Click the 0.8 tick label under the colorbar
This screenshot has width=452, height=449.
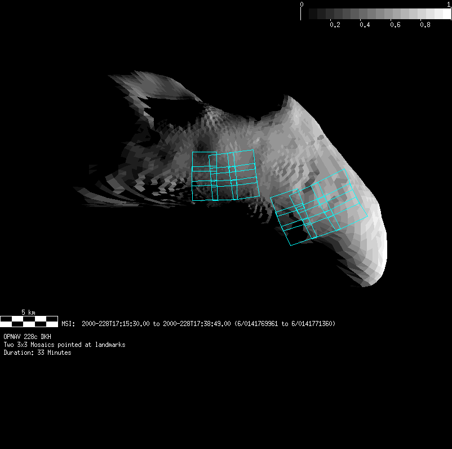coord(425,25)
